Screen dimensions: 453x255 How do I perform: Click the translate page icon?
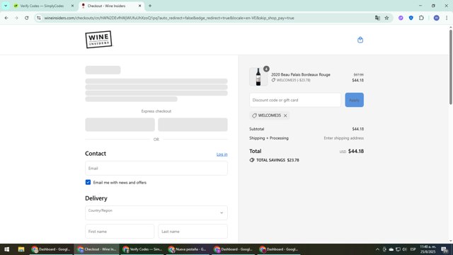[377, 18]
